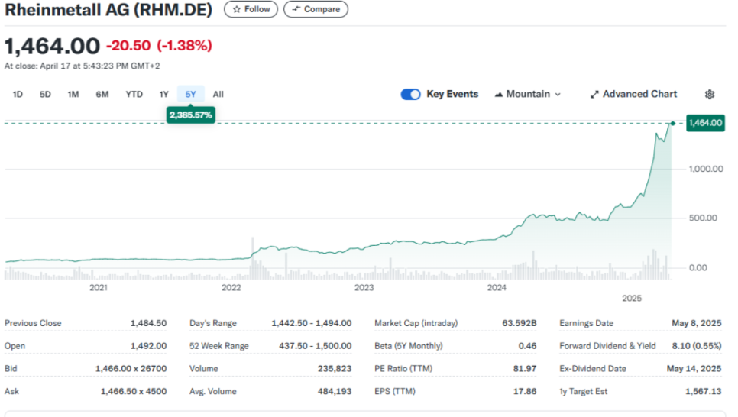Click the EPS (TTM) value 17.86
The image size is (738, 417).
(x=525, y=391)
